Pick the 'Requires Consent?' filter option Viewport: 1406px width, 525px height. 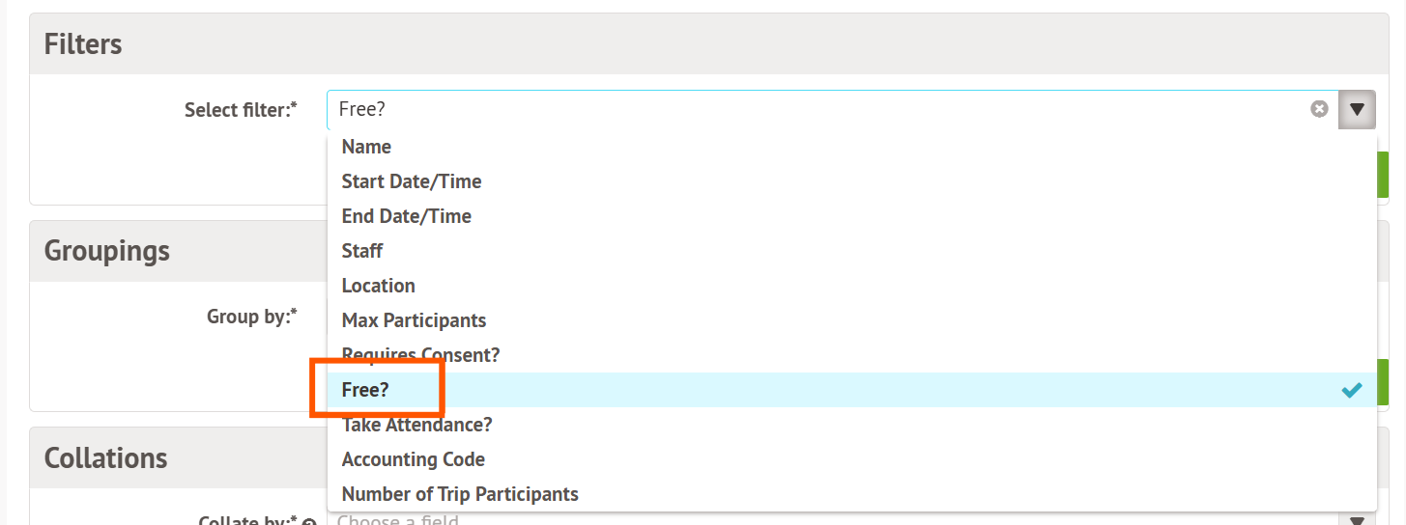point(420,355)
